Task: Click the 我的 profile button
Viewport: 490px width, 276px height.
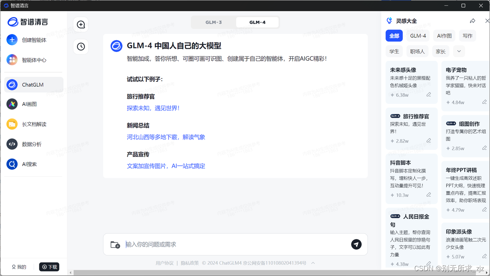Action: pos(19,267)
